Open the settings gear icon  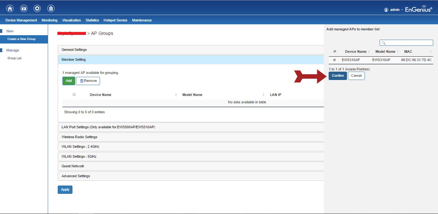click(37, 9)
